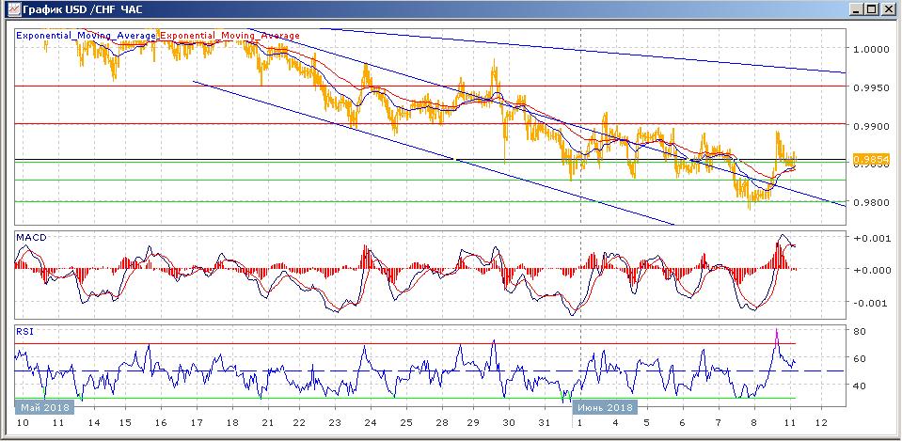Click date label 21 on time axis
The width and height of the screenshot is (902, 441).
[267, 423]
